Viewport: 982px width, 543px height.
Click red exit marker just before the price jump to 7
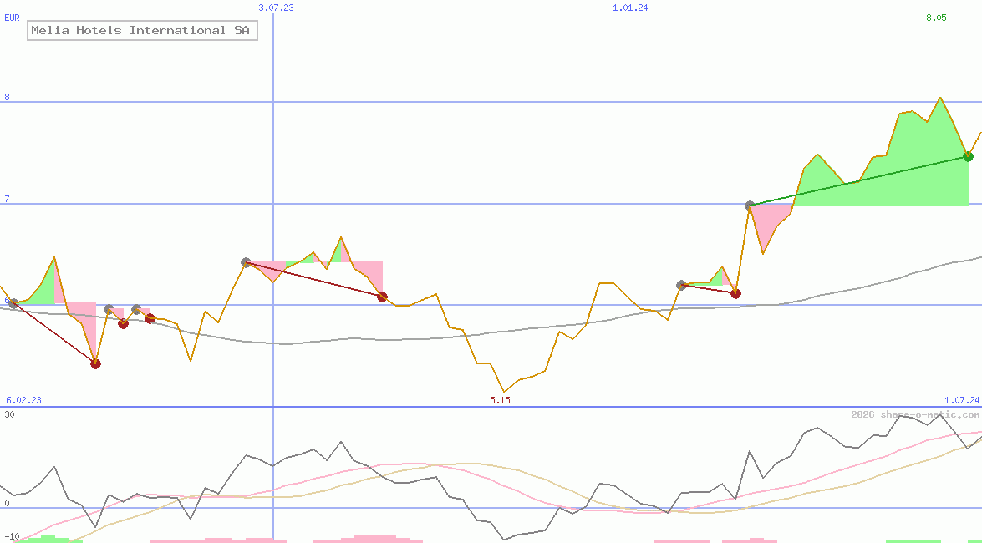coord(735,293)
